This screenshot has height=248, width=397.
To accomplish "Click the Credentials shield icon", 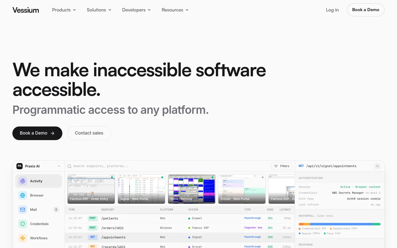I will (23, 224).
